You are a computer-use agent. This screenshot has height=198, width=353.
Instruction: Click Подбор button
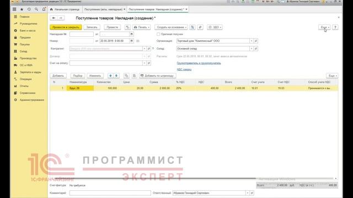tap(78, 76)
